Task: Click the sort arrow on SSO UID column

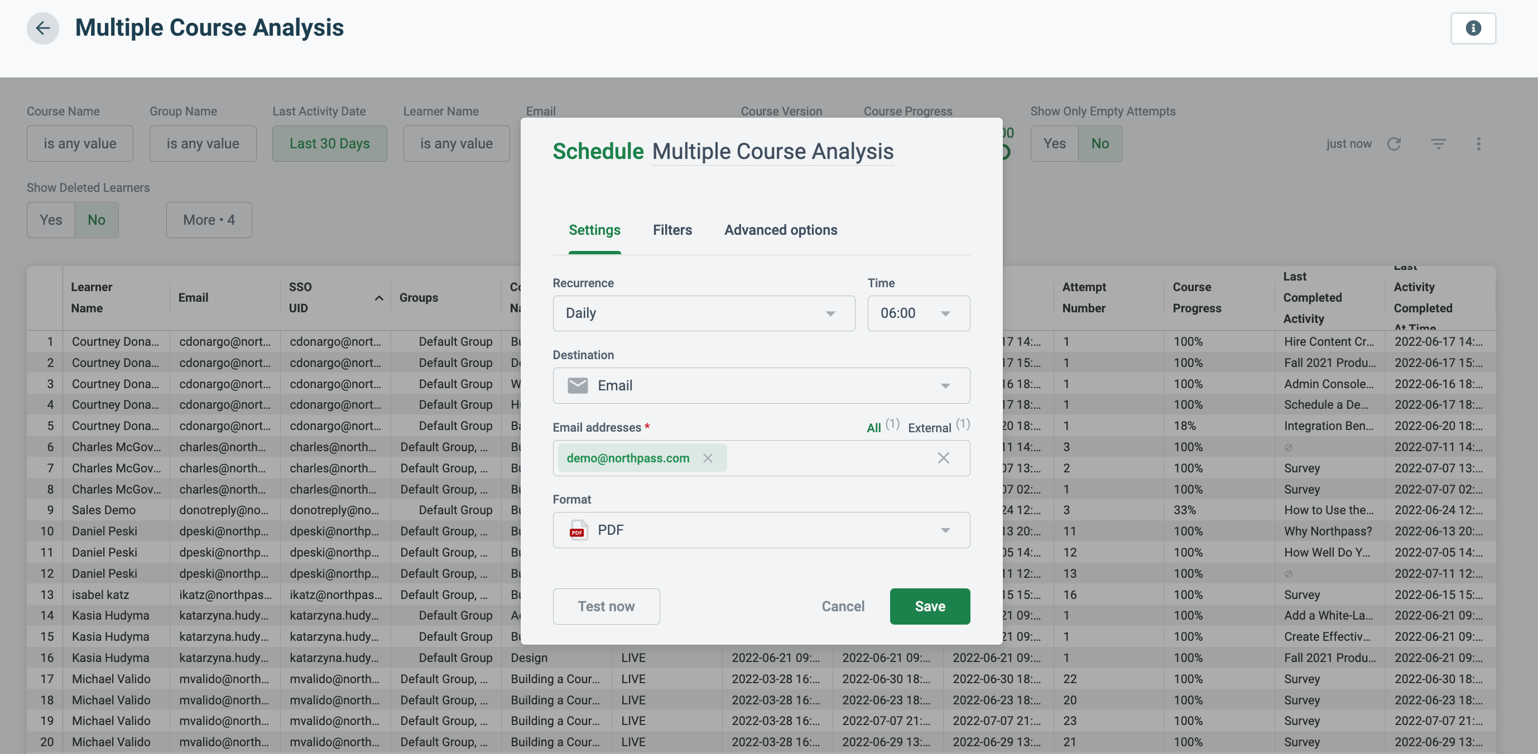Action: [378, 298]
